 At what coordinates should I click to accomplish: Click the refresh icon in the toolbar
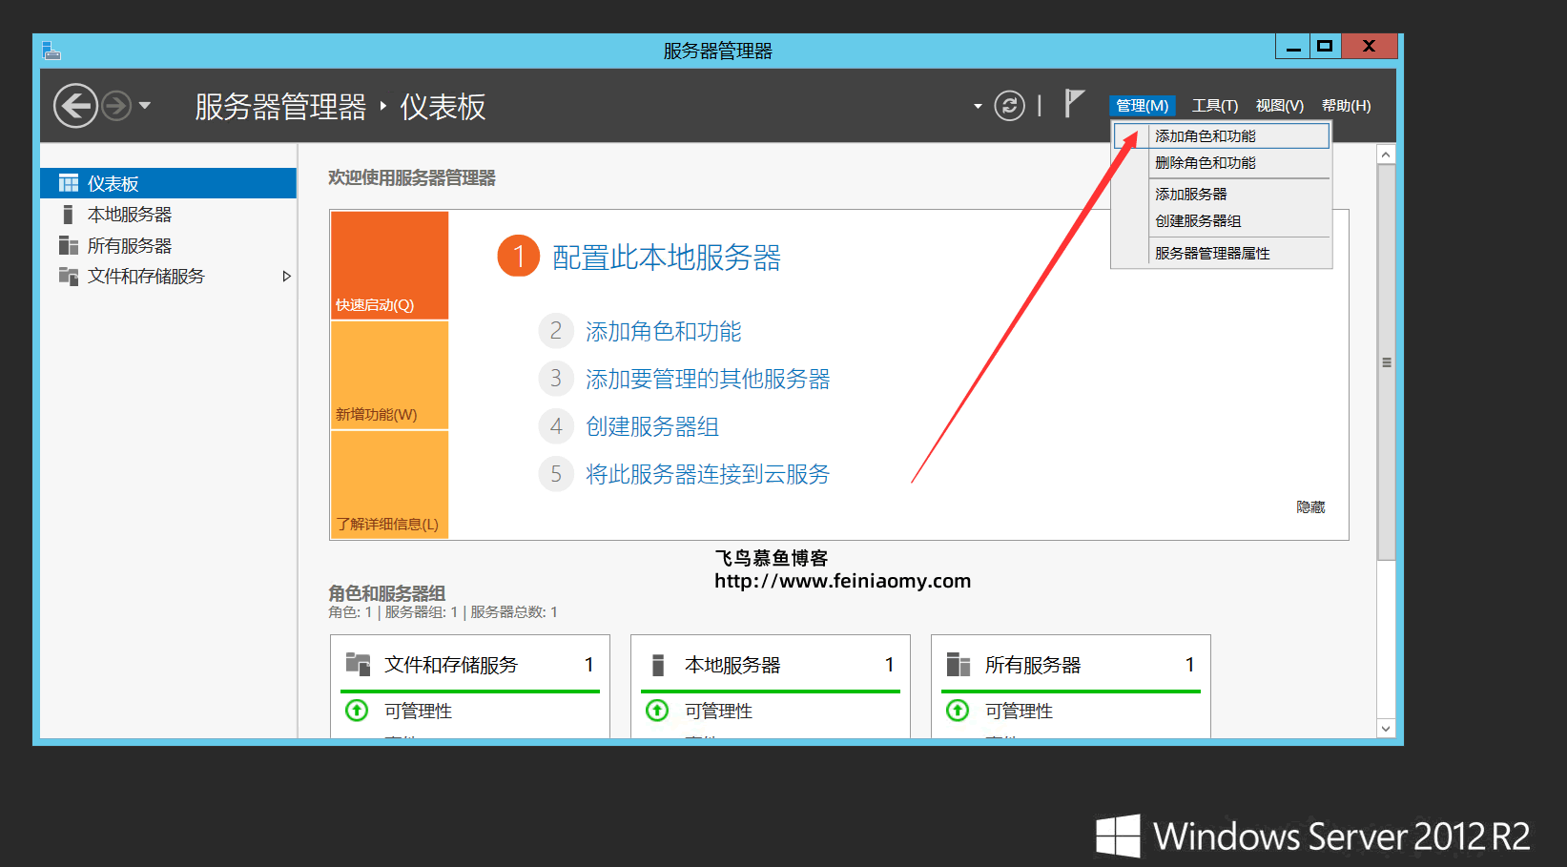point(1010,105)
